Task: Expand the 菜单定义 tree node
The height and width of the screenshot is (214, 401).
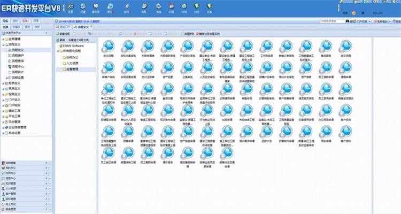Action: click(3, 89)
